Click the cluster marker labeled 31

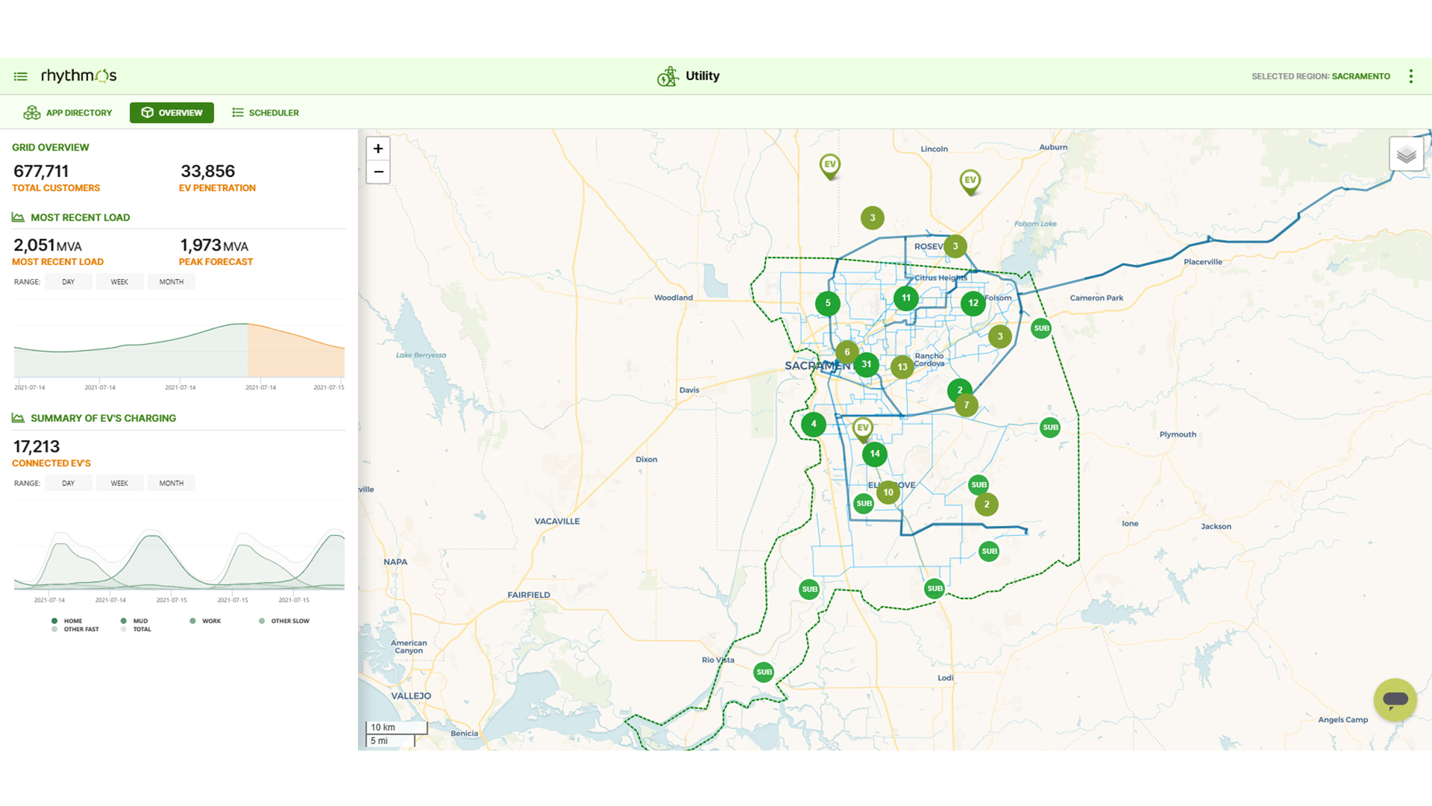pos(866,364)
